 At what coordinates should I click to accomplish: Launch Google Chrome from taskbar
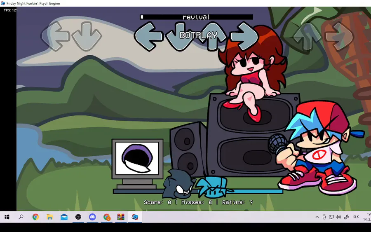pos(35,217)
